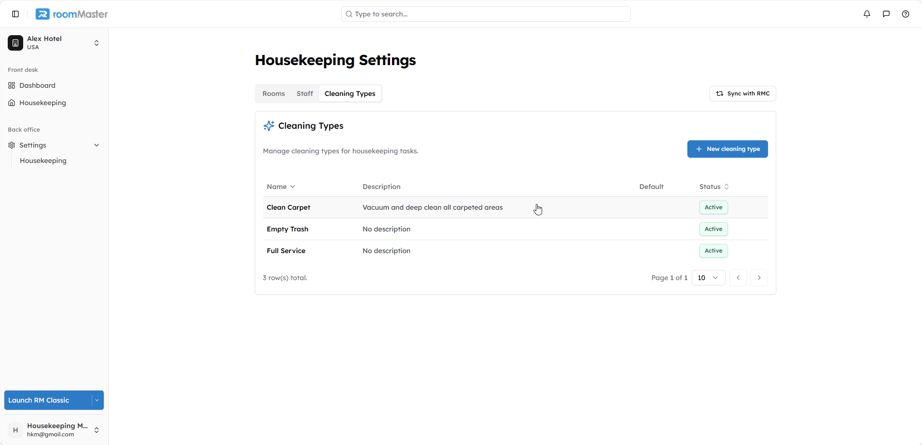
Task: Open the Alex Hotel property switcher
Action: [54, 43]
